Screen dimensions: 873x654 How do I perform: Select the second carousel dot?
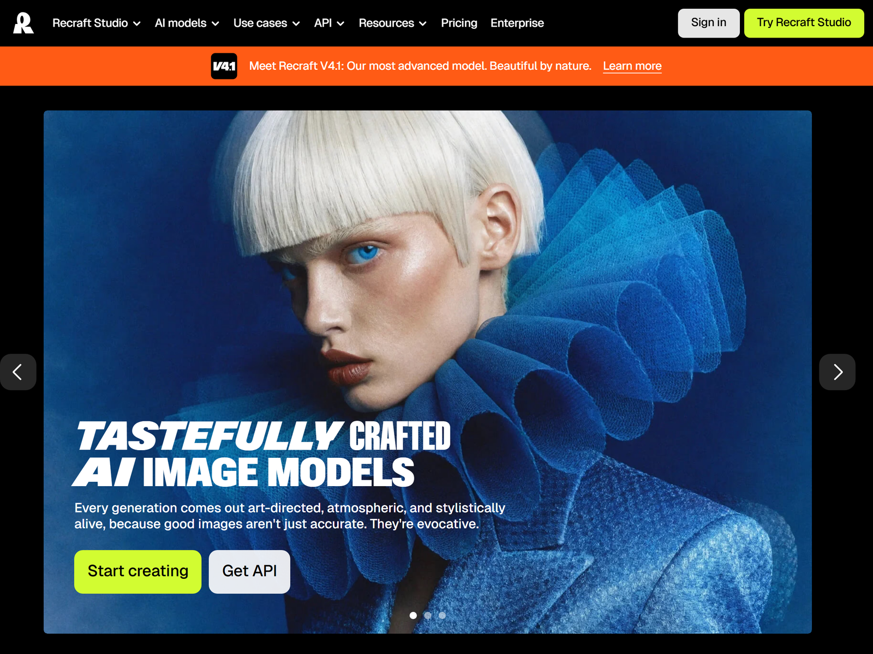point(428,615)
